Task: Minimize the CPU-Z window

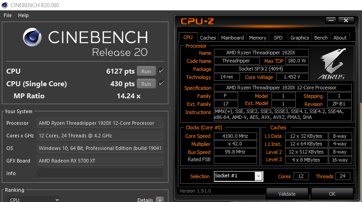Action: pos(331,21)
